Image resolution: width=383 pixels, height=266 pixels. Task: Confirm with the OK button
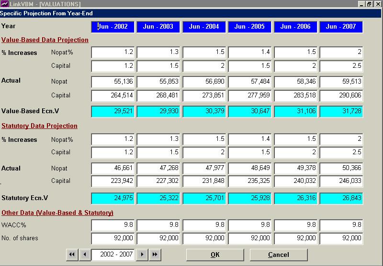tap(215, 255)
